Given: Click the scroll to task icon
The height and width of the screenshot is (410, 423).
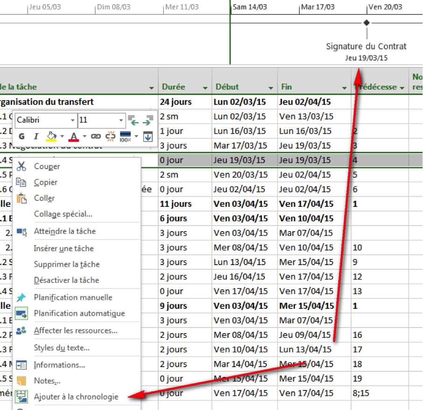Looking at the screenshot, I should (148, 137).
